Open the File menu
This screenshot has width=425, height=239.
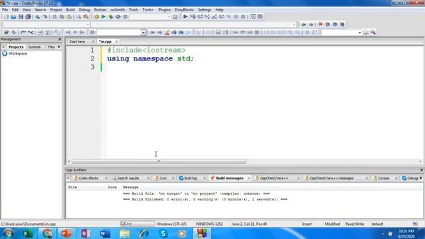[5, 10]
